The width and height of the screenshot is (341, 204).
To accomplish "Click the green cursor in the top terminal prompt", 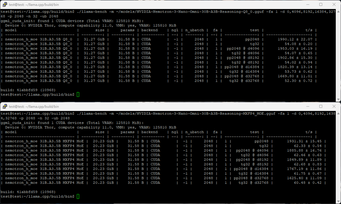I will (78, 95).
